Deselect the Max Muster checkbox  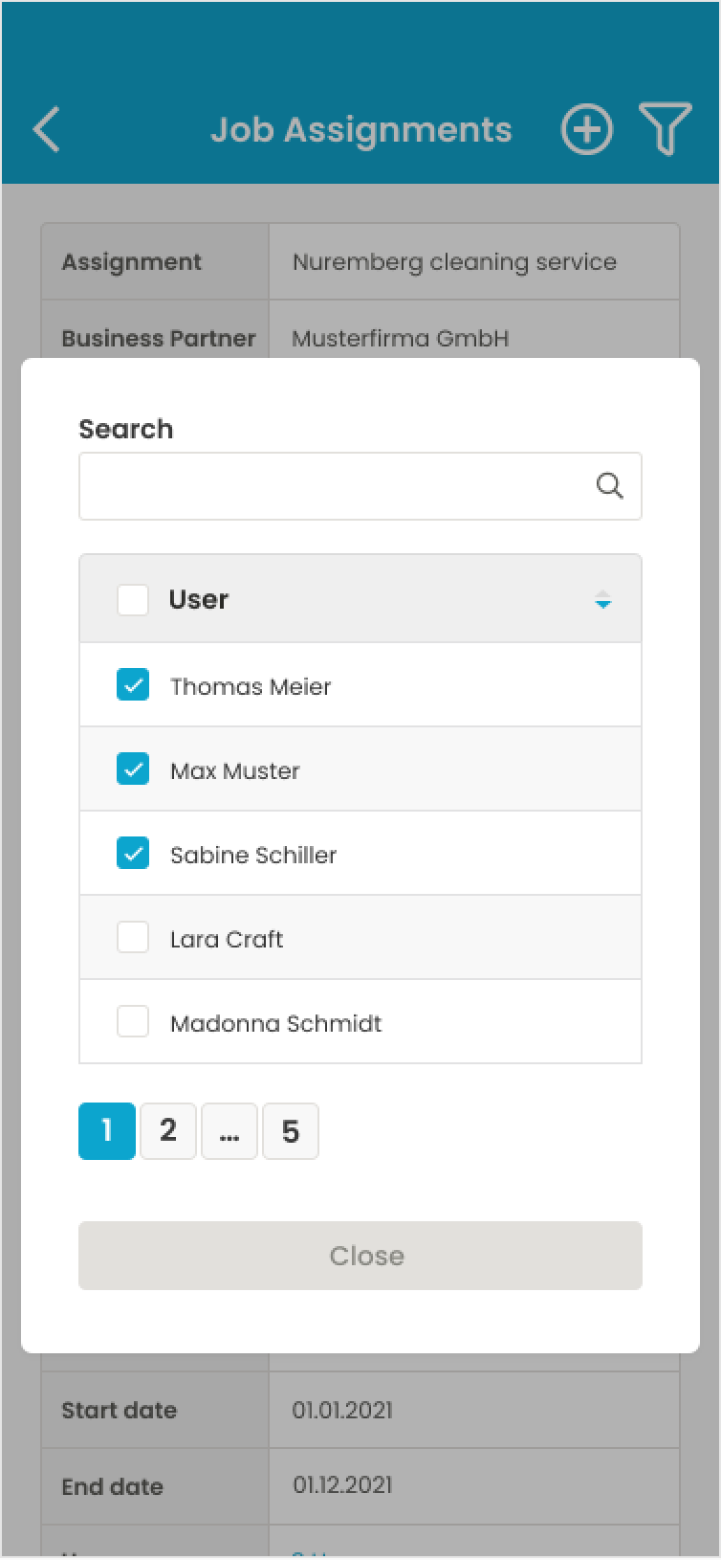tap(133, 769)
